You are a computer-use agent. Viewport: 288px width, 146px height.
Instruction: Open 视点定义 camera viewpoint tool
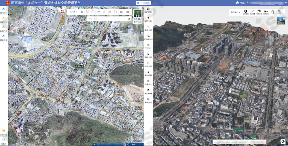(x=266, y=12)
